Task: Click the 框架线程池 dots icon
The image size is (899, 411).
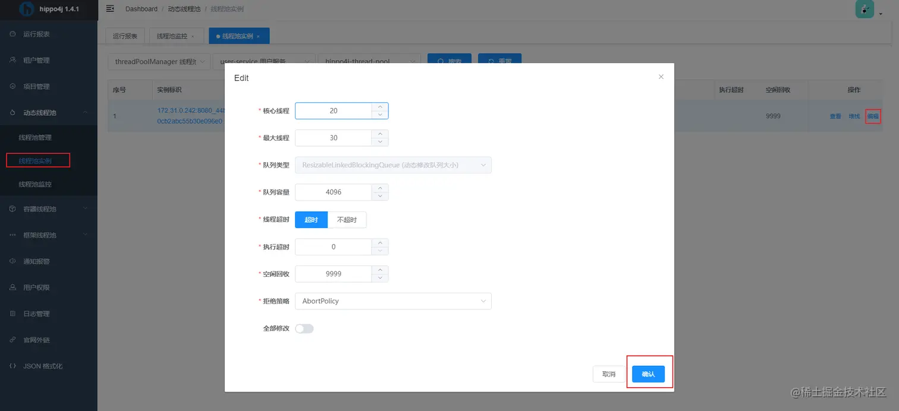Action: tap(12, 235)
